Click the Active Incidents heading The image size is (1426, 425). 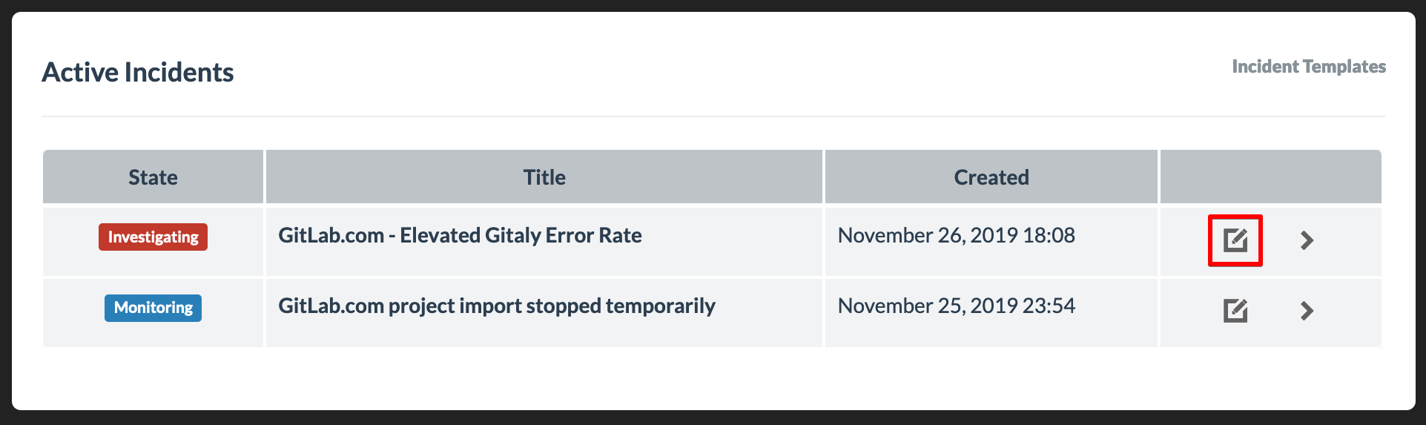(x=138, y=73)
